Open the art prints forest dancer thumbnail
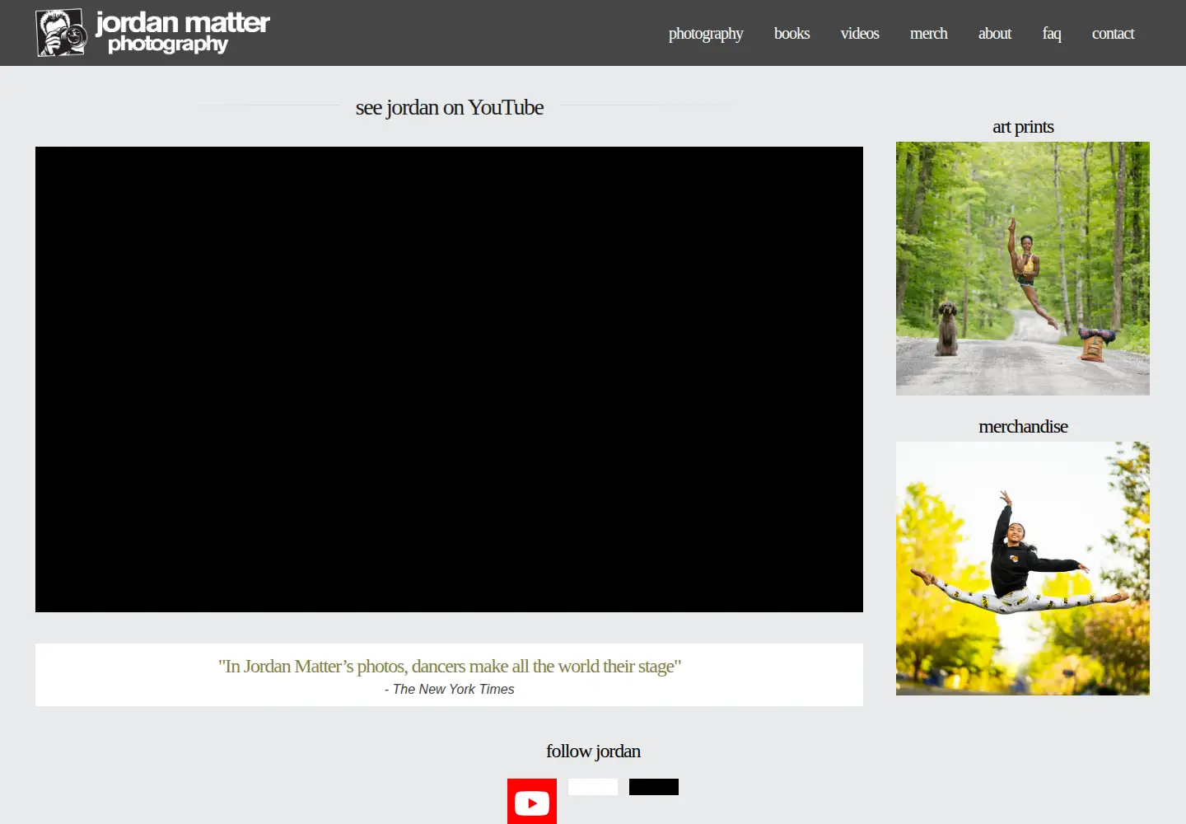 1023,269
